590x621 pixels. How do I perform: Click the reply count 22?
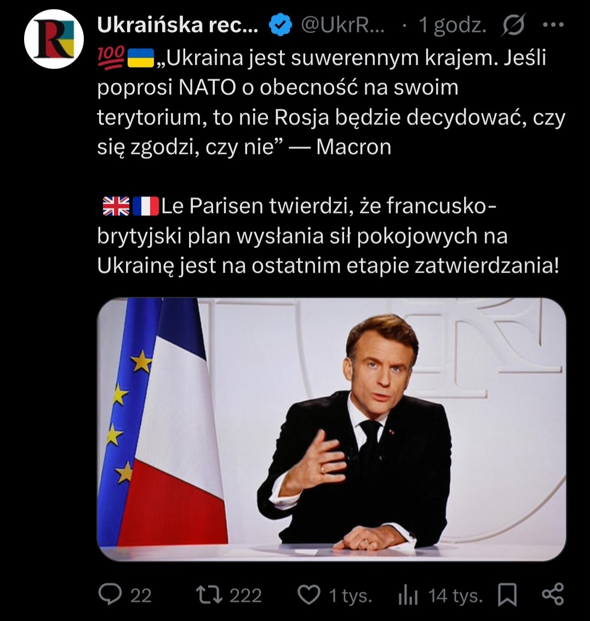141,595
